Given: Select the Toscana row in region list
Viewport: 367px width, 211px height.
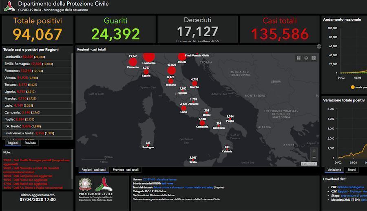Looking at the screenshot, I should click(x=37, y=84).
